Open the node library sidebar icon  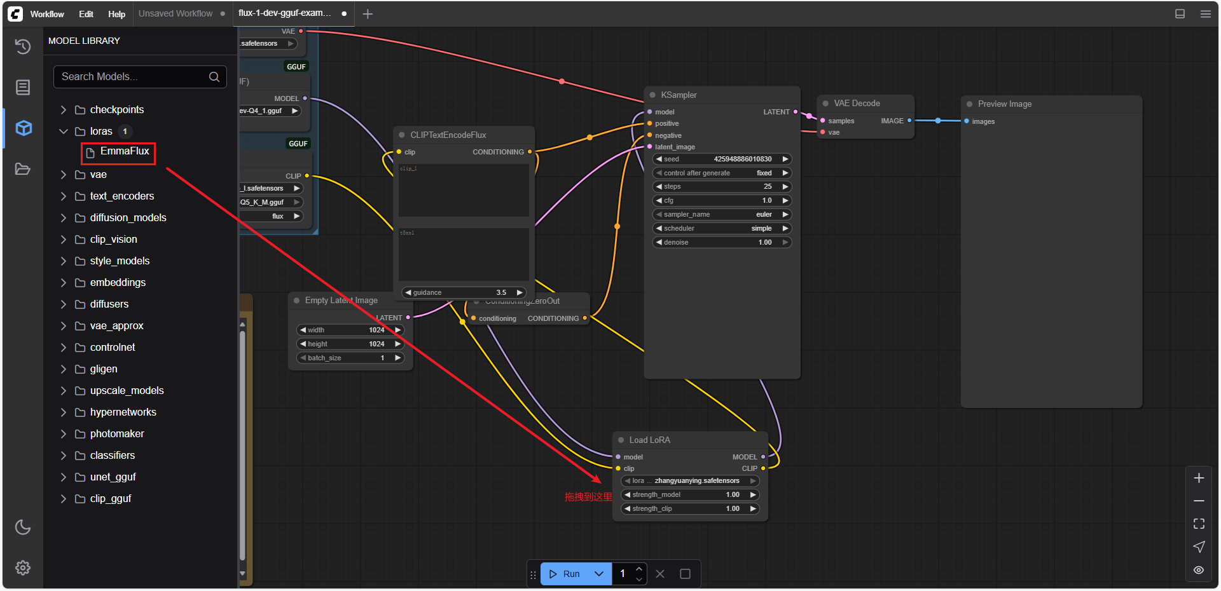click(x=23, y=87)
